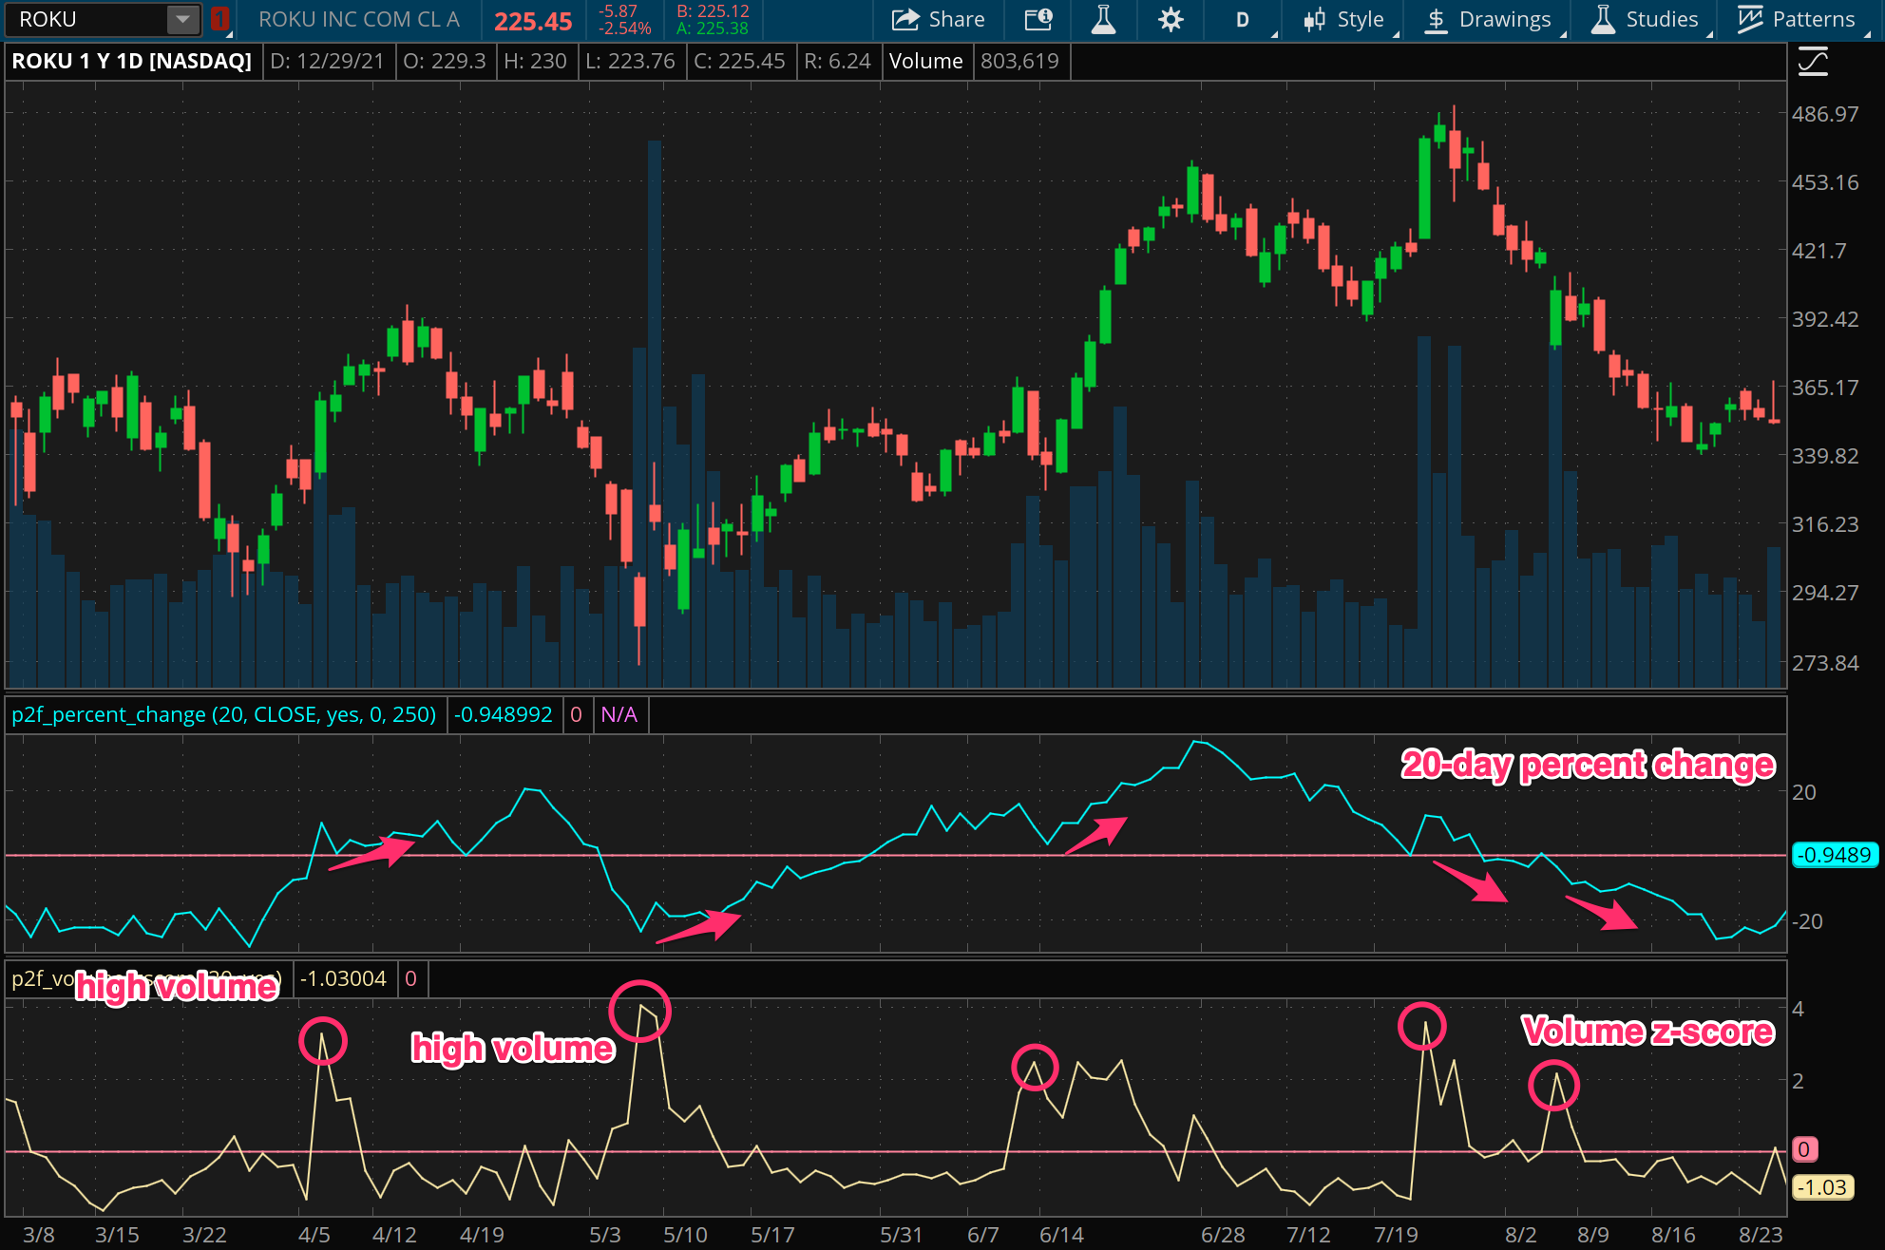Viewport: 1885px width, 1250px height.
Task: Click the -1.03004 study value
Action: click(x=343, y=978)
